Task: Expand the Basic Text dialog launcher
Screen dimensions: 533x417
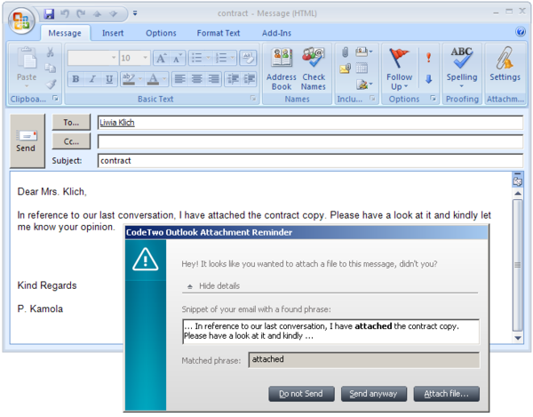Action: click(253, 99)
